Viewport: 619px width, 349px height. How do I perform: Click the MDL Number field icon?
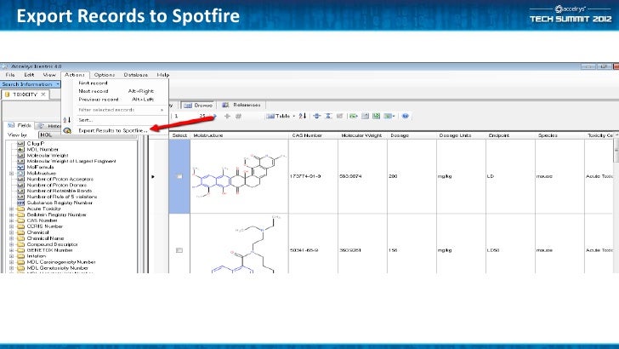[x=20, y=150]
